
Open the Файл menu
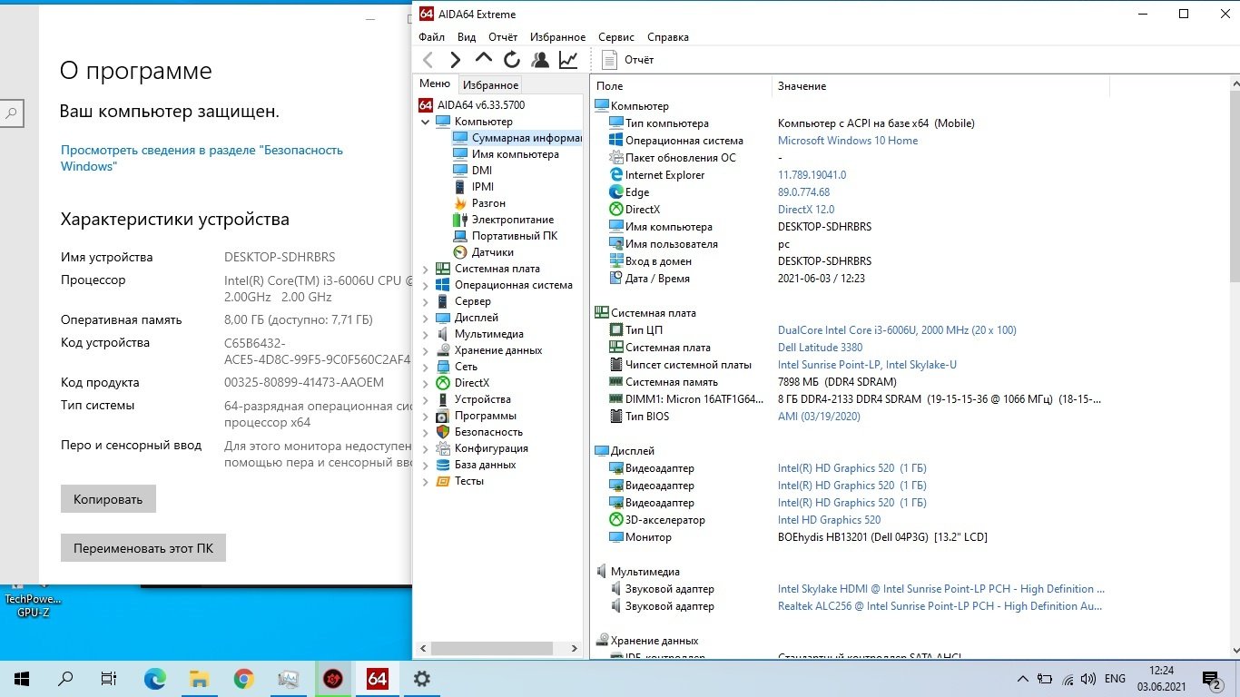432,37
